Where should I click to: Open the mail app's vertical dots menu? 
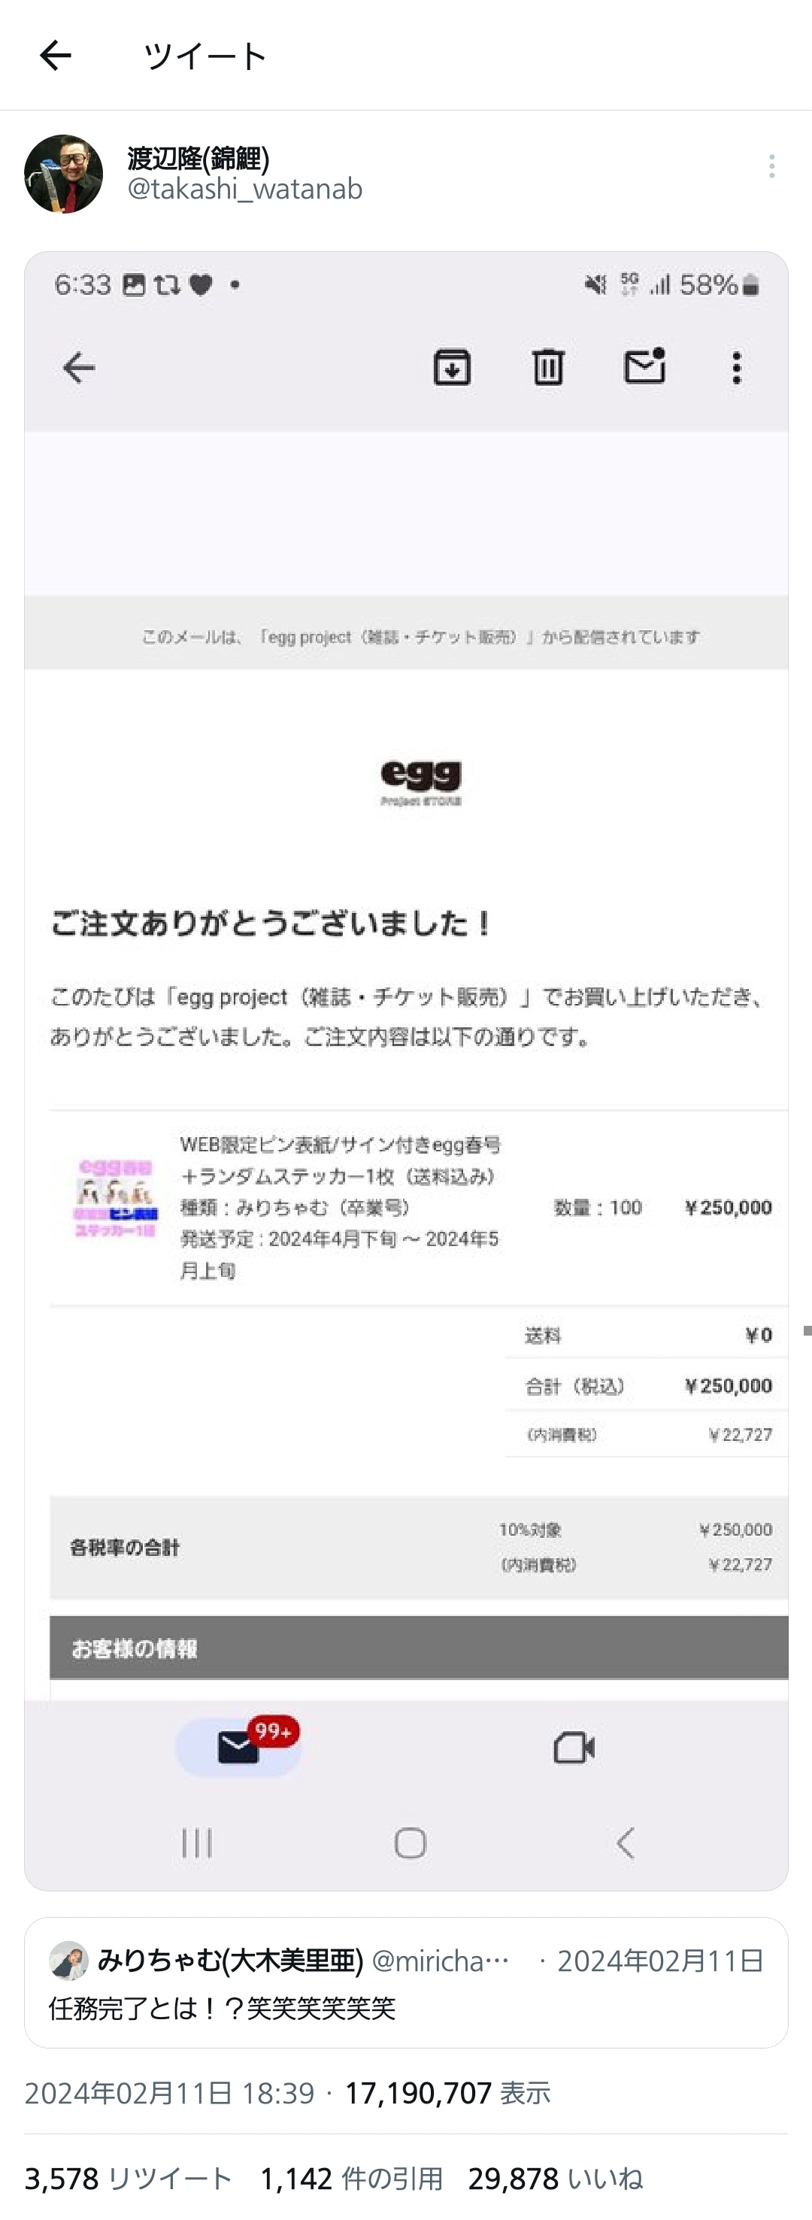coord(736,368)
